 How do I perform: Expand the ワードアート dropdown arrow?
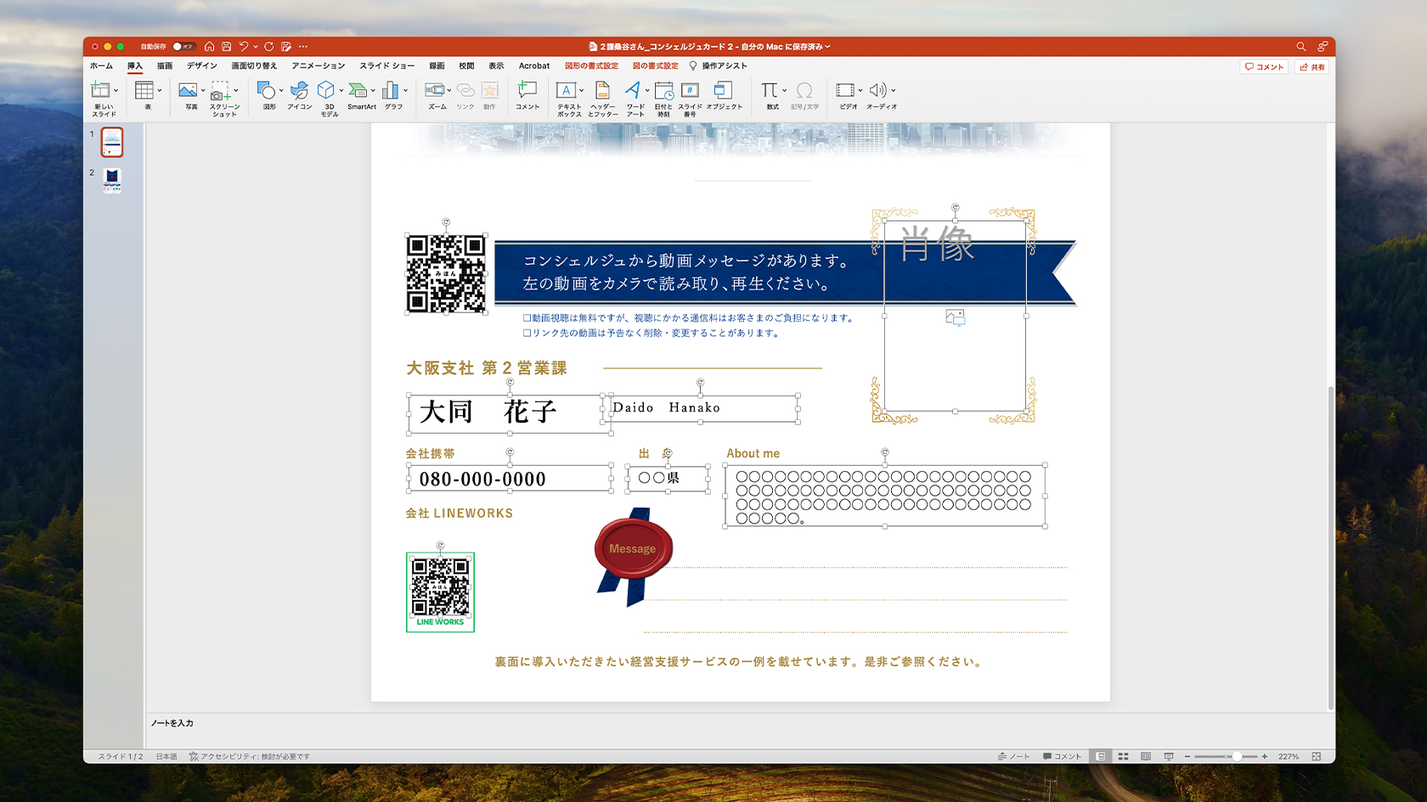pos(647,91)
